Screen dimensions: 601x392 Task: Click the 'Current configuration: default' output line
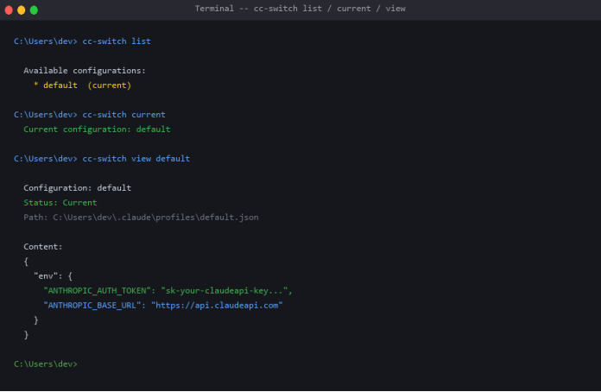click(97, 130)
